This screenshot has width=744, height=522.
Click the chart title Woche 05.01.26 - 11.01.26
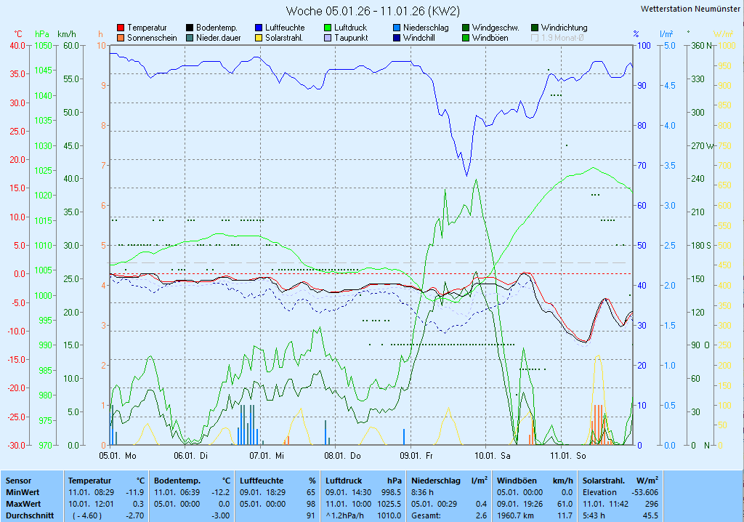pyautogui.click(x=372, y=11)
